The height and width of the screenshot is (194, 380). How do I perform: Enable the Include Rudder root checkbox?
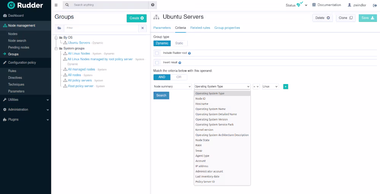pos(157,53)
